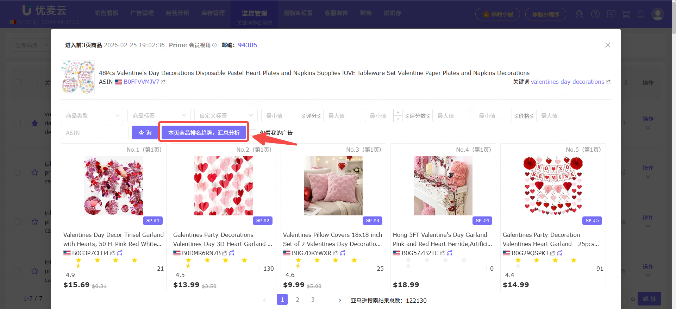Click 跳转 button in background pagination
This screenshot has height=309, width=676.
pyautogui.click(x=649, y=299)
